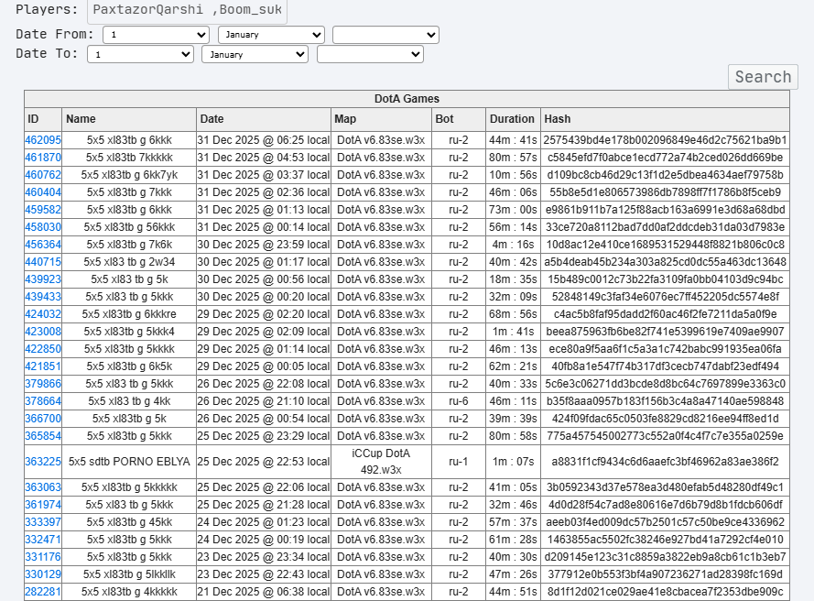Open game ID 456364
Image resolution: width=814 pixels, height=601 pixels.
[43, 245]
